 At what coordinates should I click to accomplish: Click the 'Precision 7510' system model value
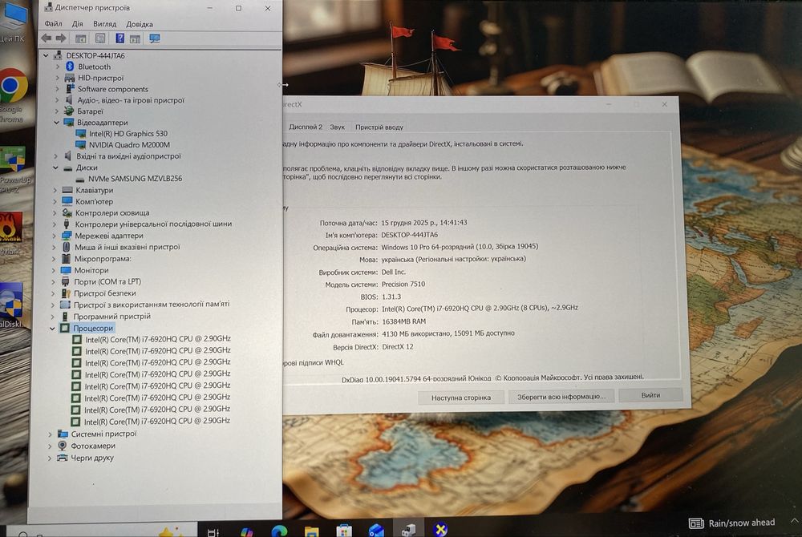coord(403,284)
